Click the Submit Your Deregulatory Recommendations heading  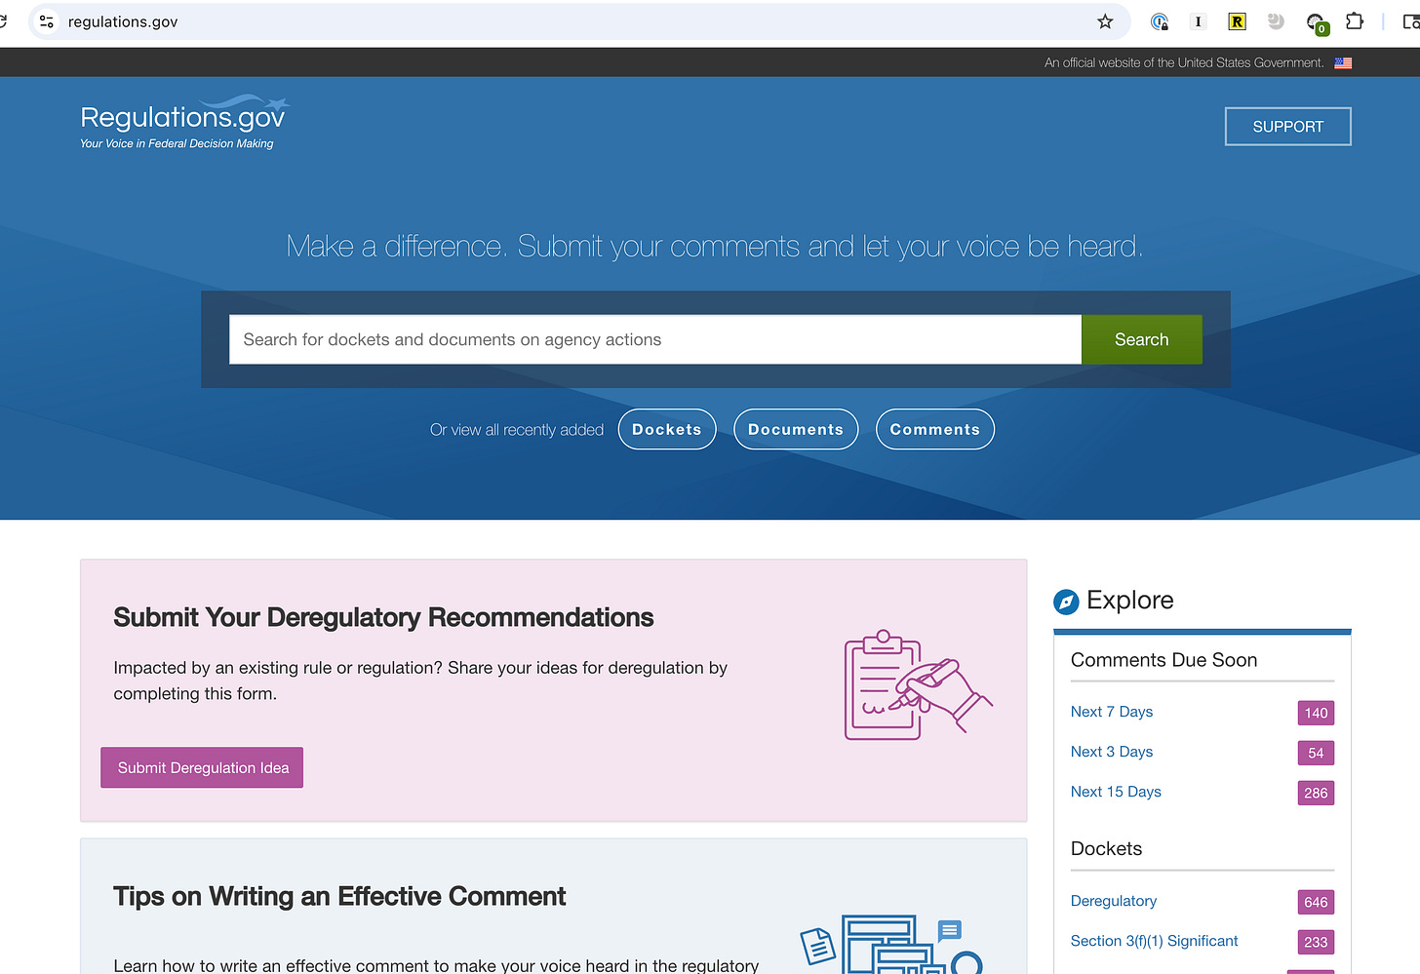click(383, 617)
